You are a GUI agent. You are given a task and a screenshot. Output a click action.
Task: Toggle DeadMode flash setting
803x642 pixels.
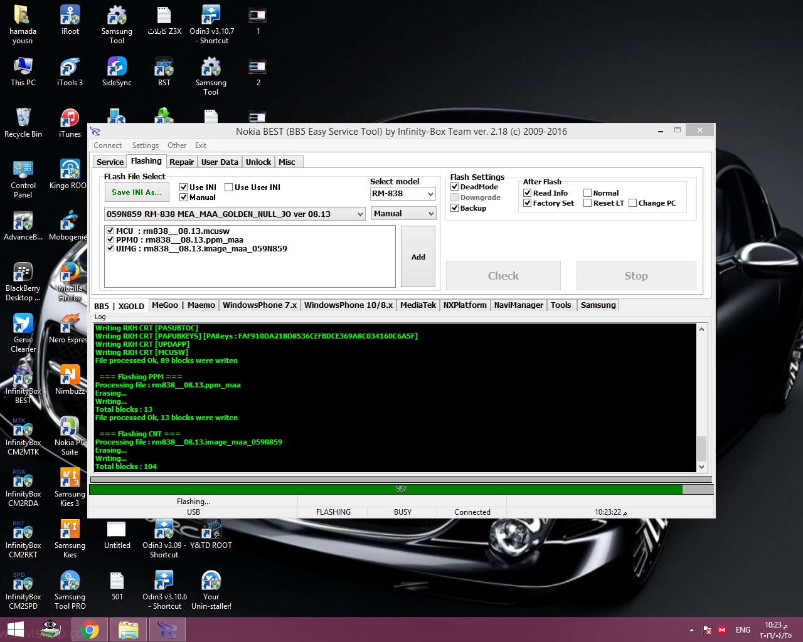[x=455, y=186]
